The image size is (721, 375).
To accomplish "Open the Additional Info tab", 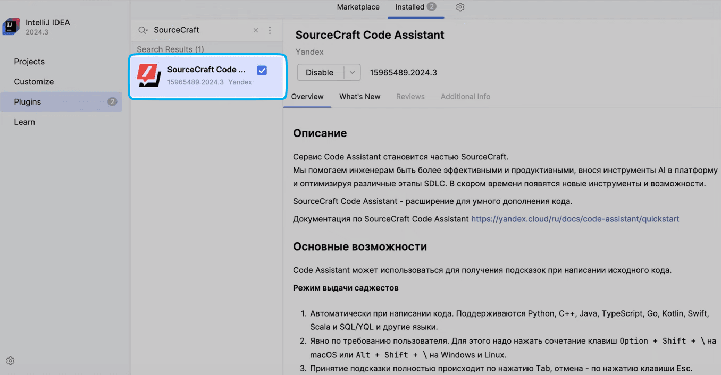I will (x=465, y=97).
